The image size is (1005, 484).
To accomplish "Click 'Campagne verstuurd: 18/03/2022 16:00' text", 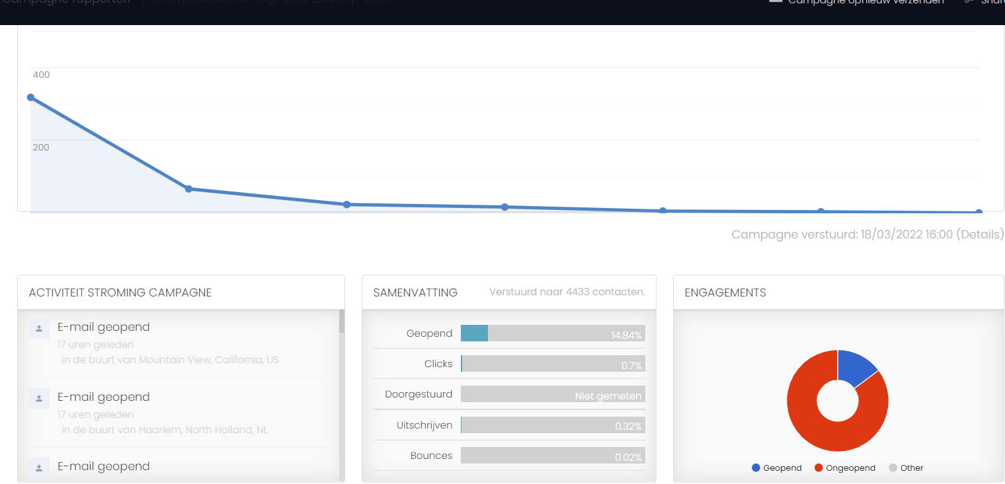I will coord(842,234).
